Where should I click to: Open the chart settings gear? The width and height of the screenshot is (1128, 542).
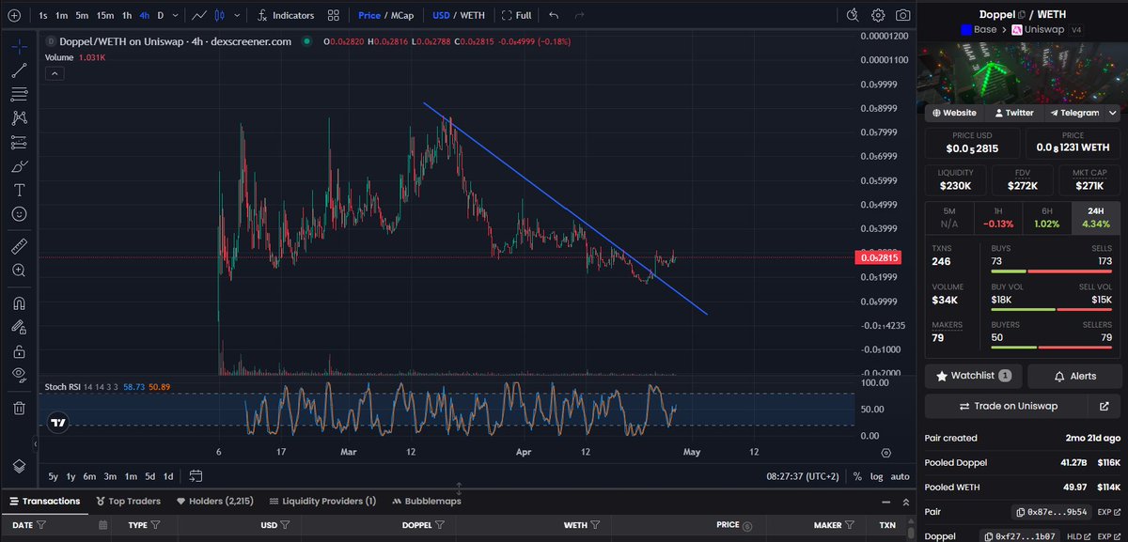point(878,15)
